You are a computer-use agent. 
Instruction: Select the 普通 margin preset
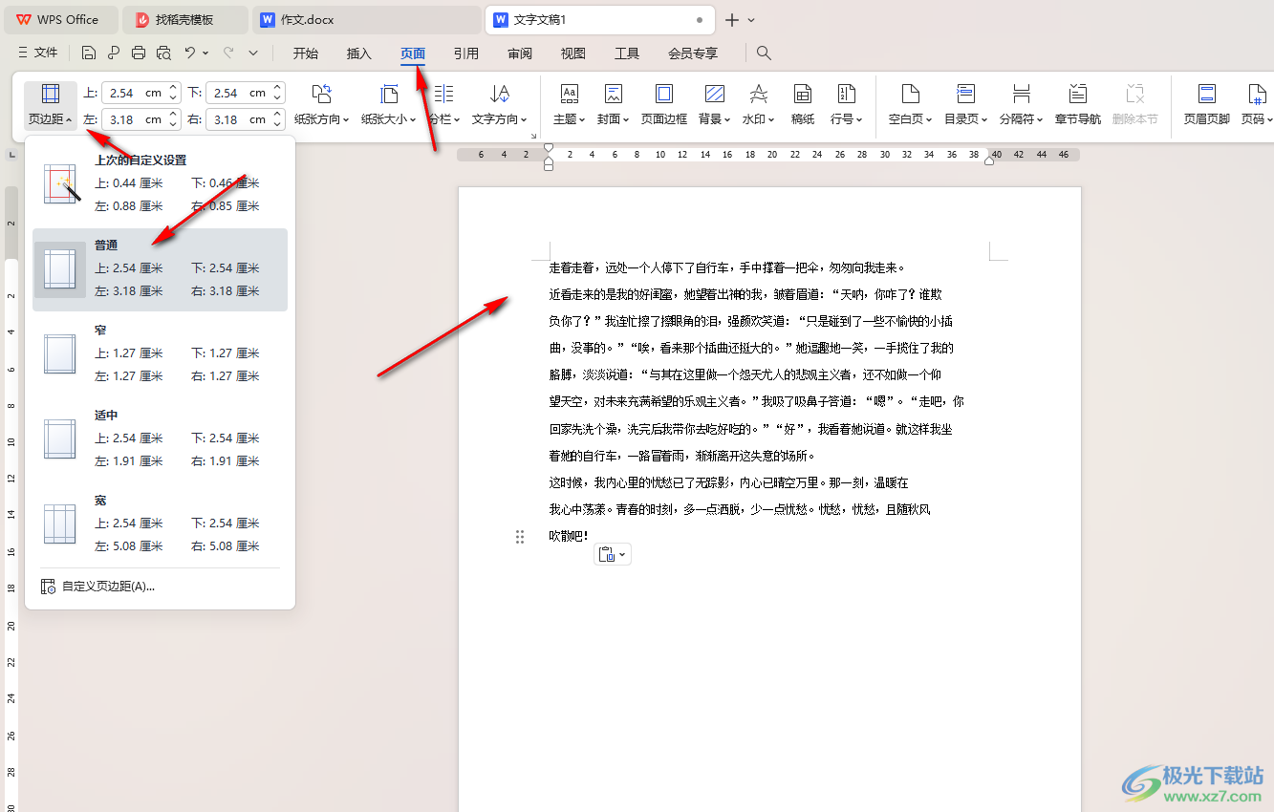coord(160,269)
